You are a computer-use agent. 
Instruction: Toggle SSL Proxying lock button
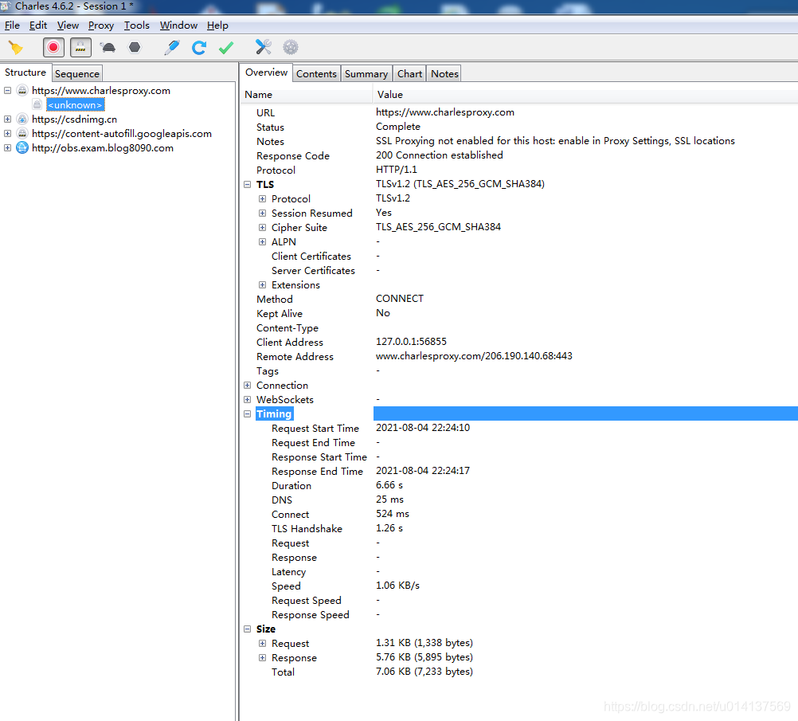(80, 48)
